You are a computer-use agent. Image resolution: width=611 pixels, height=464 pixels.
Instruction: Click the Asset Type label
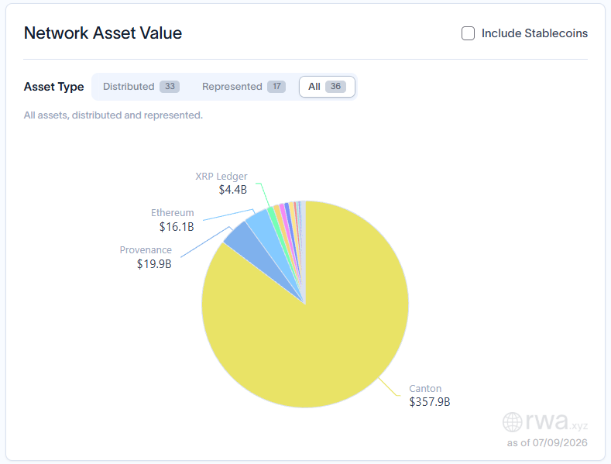[53, 87]
